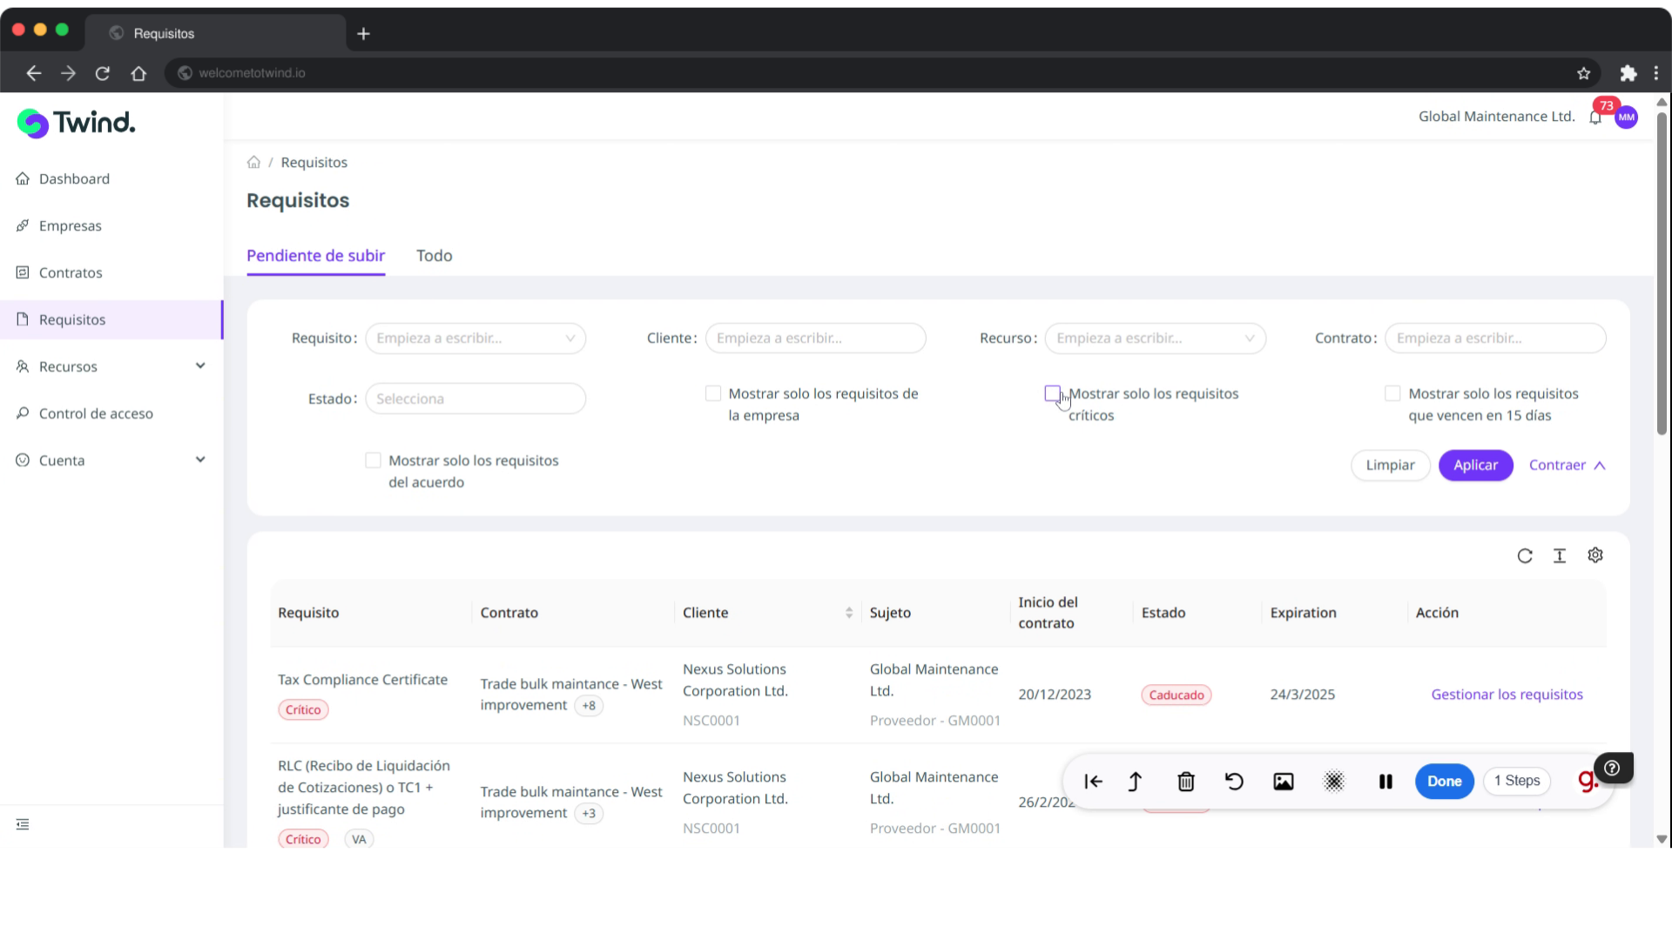Click the Aplicar button

pos(1475,466)
